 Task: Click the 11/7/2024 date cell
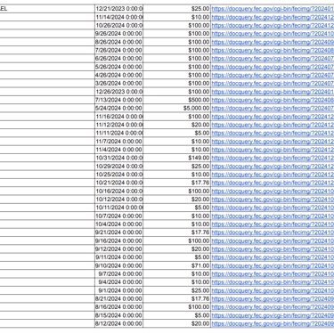coord(118,142)
